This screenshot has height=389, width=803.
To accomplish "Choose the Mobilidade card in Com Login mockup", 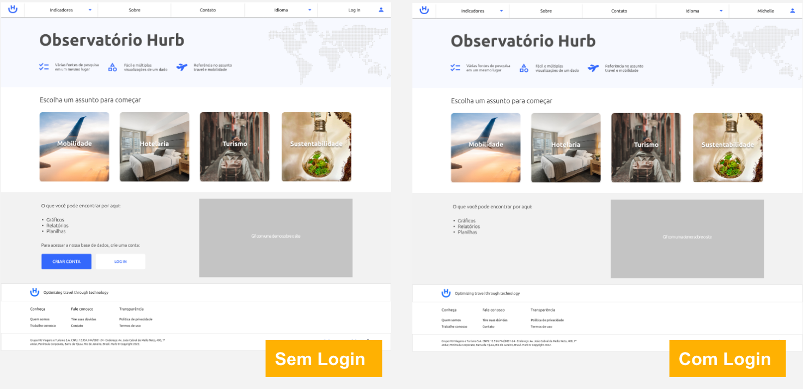I will click(x=486, y=148).
